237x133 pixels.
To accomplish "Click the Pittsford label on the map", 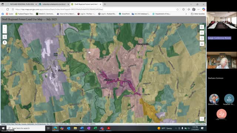I will point(108,80).
